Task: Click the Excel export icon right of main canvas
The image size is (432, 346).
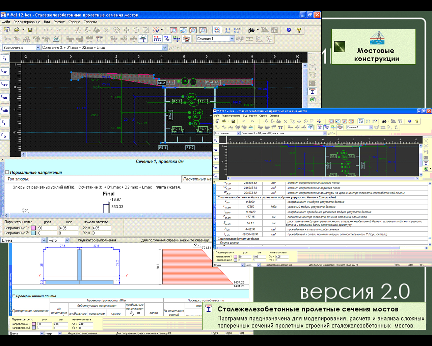Action: pos(313,100)
